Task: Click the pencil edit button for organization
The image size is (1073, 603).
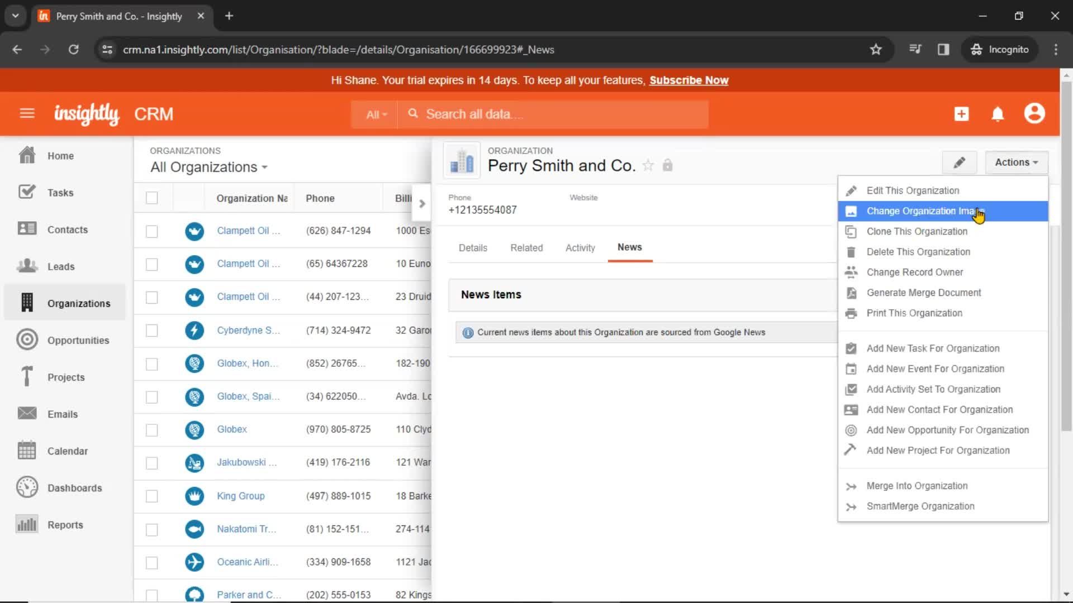Action: click(959, 162)
